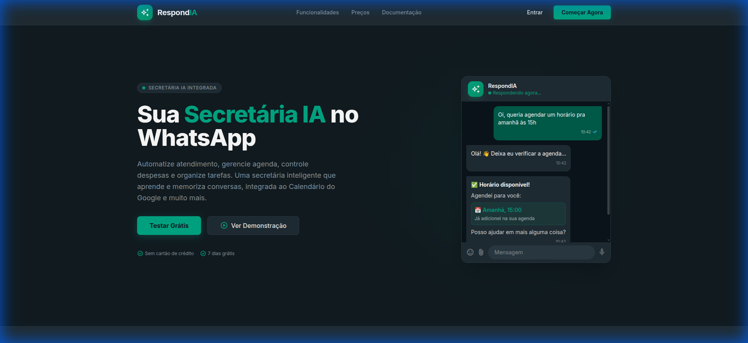This screenshot has width=748, height=343.
Task: Click the paperclip attachment icon
Action: (481, 252)
